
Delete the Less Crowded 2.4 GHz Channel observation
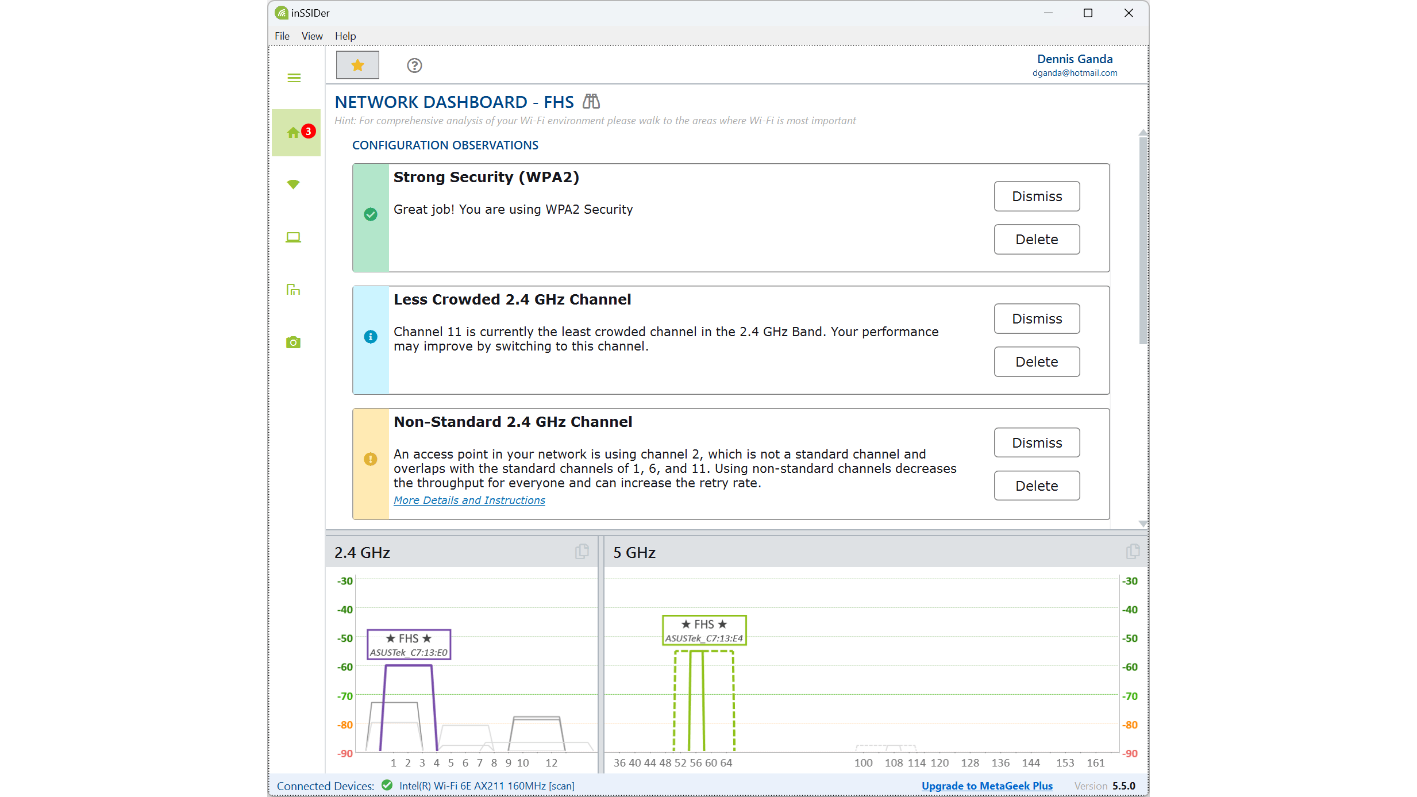pos(1037,362)
